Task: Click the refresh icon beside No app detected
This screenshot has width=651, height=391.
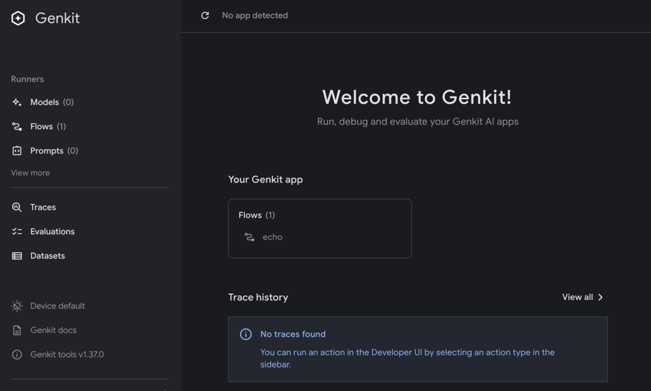Action: tap(205, 16)
